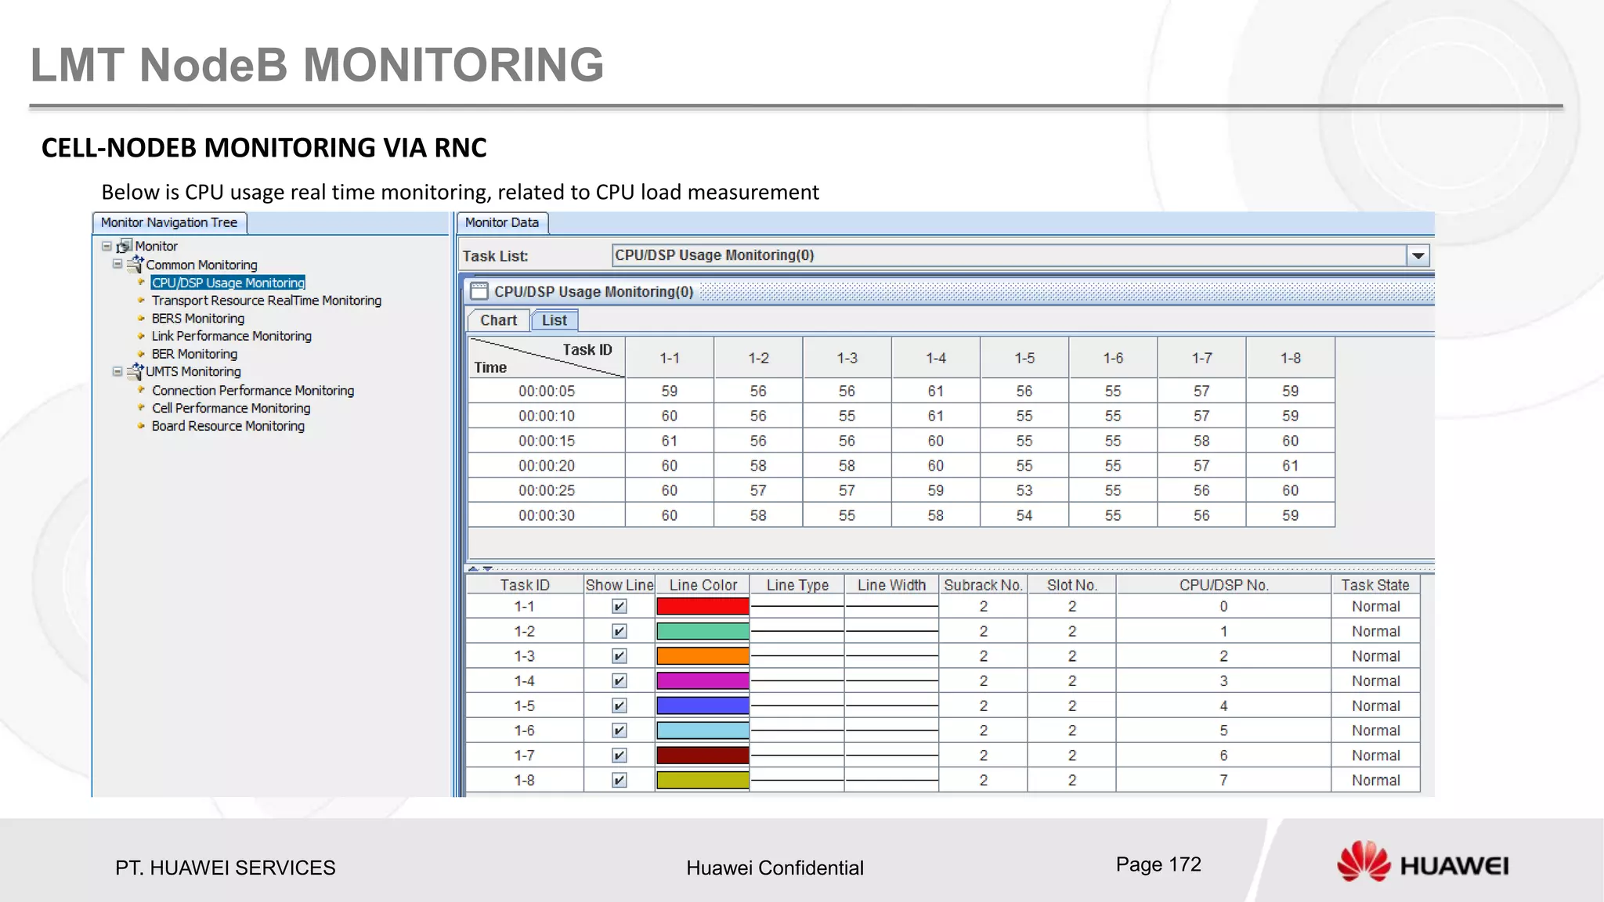Uncheck Show Line for task 1-4
This screenshot has width=1604, height=902.
pos(619,681)
